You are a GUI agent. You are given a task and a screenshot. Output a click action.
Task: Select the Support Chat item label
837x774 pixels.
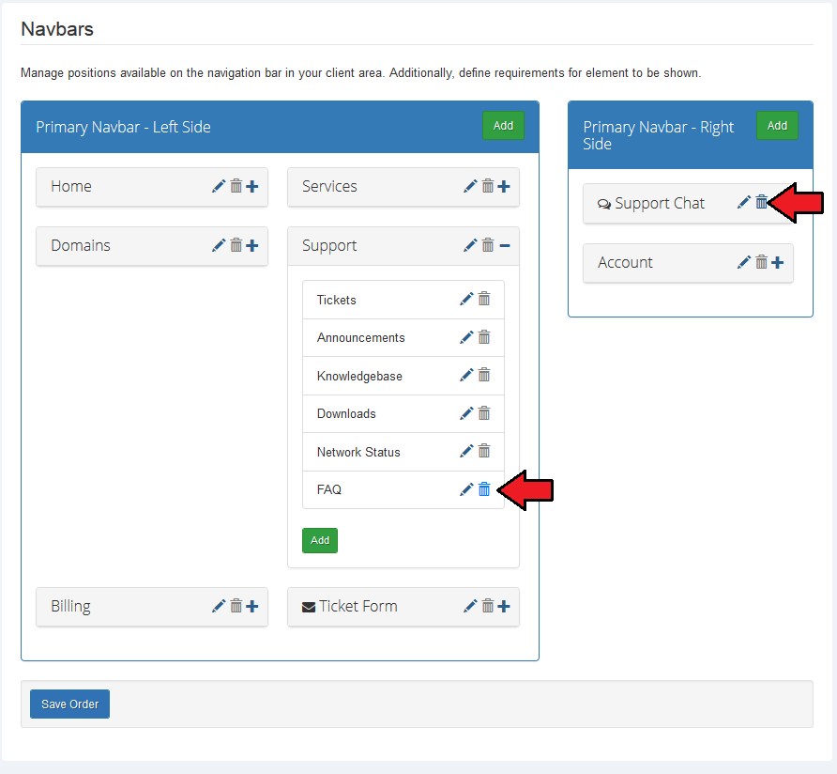[x=660, y=204]
